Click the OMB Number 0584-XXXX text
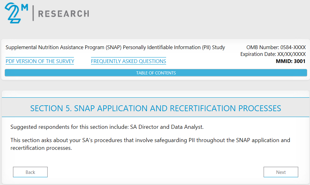 276,48
